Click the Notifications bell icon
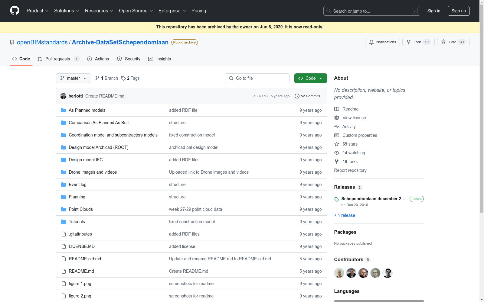Image resolution: width=484 pixels, height=302 pixels. pyautogui.click(x=371, y=42)
